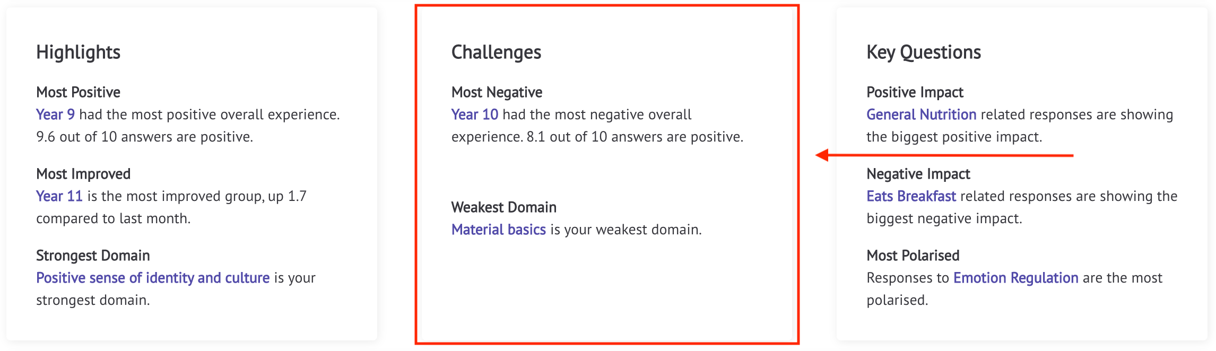
Task: Open the Year 11 most improved link
Action: tap(59, 196)
